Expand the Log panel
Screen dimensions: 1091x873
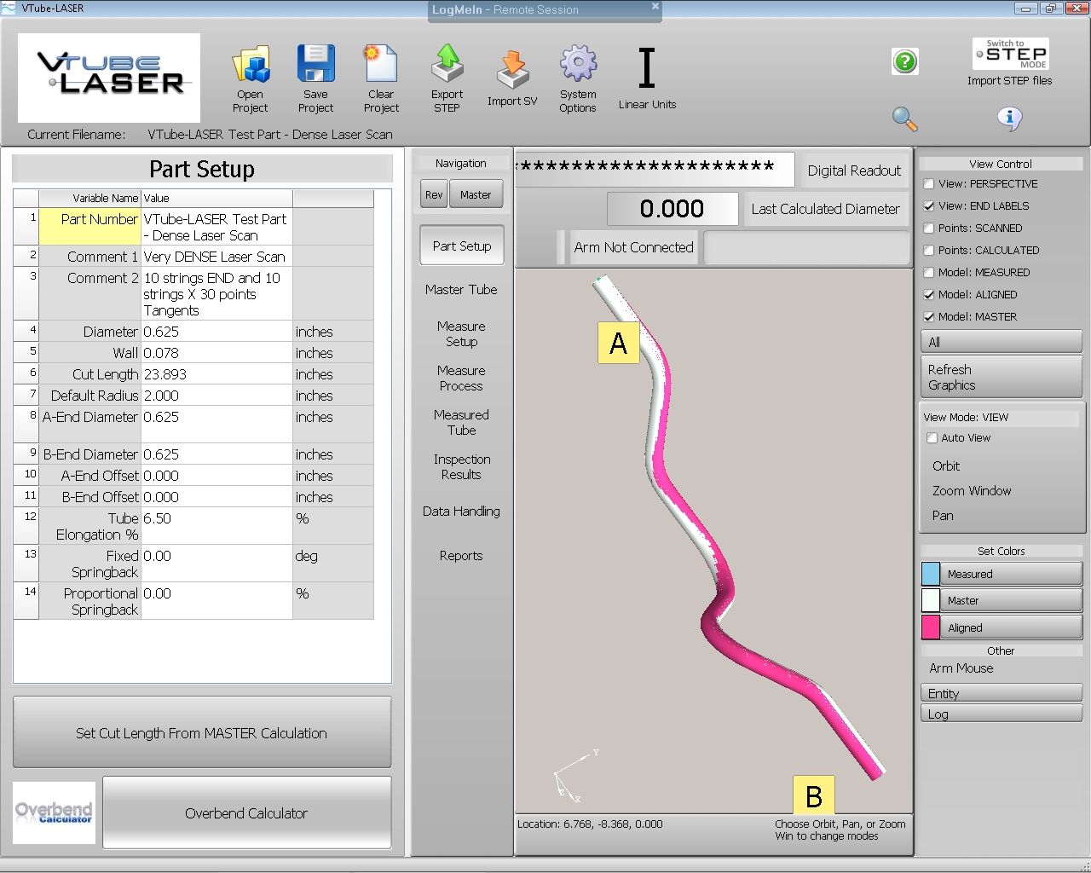point(1001,714)
